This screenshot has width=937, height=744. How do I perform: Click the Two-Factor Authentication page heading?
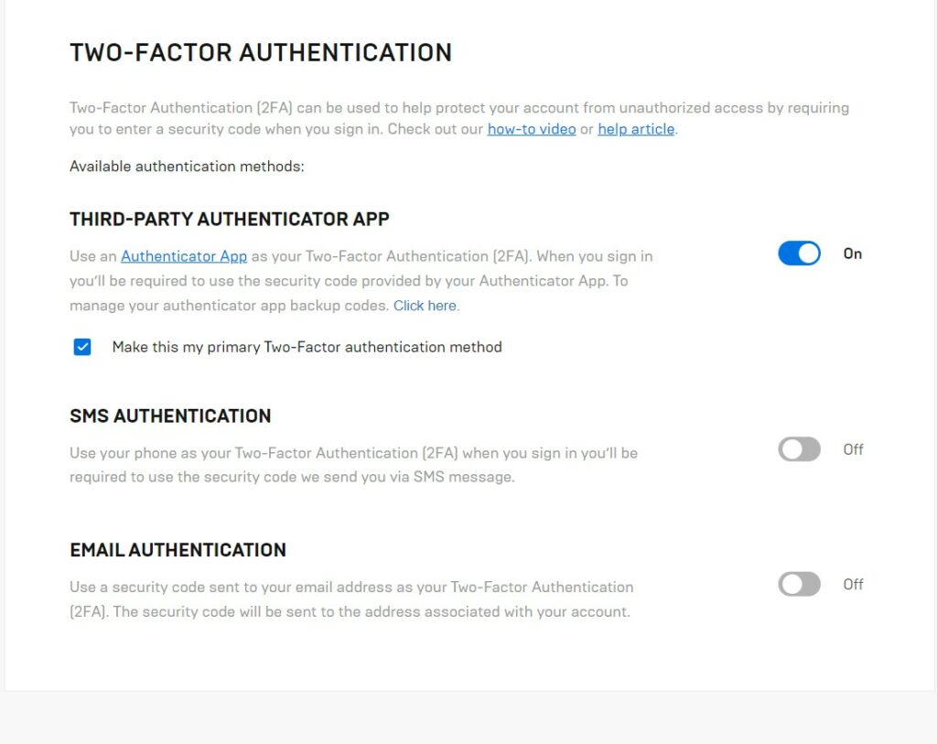[x=261, y=52]
